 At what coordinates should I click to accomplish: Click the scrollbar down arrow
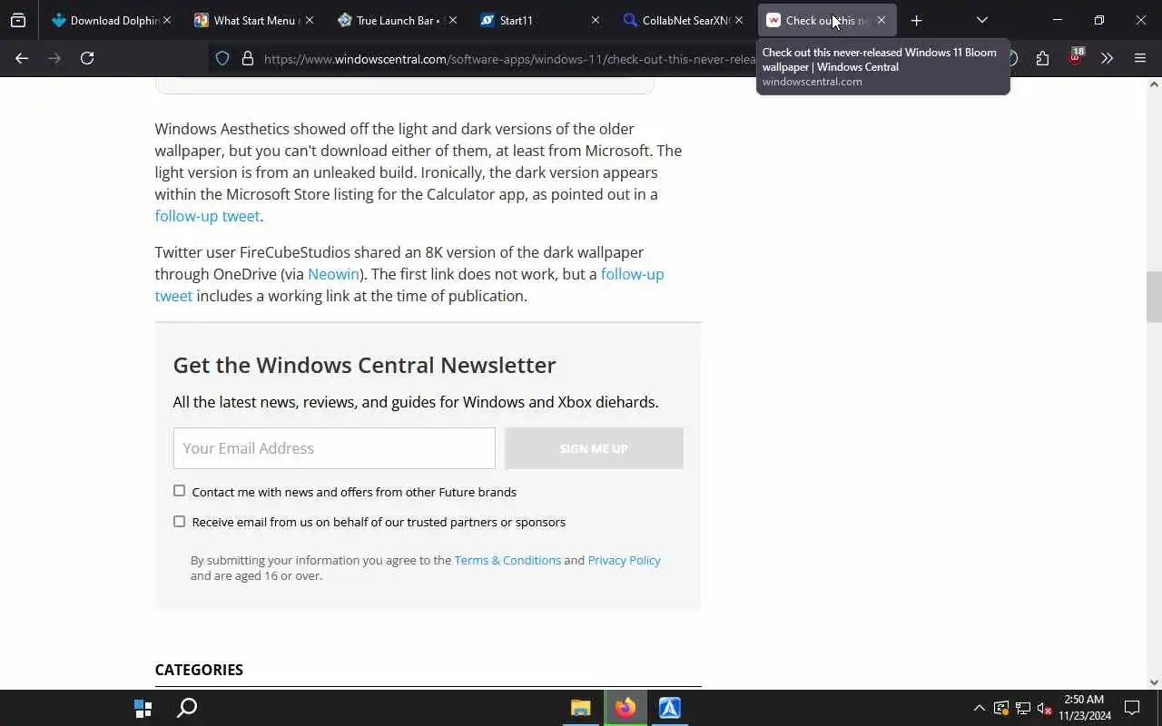[x=1154, y=682]
